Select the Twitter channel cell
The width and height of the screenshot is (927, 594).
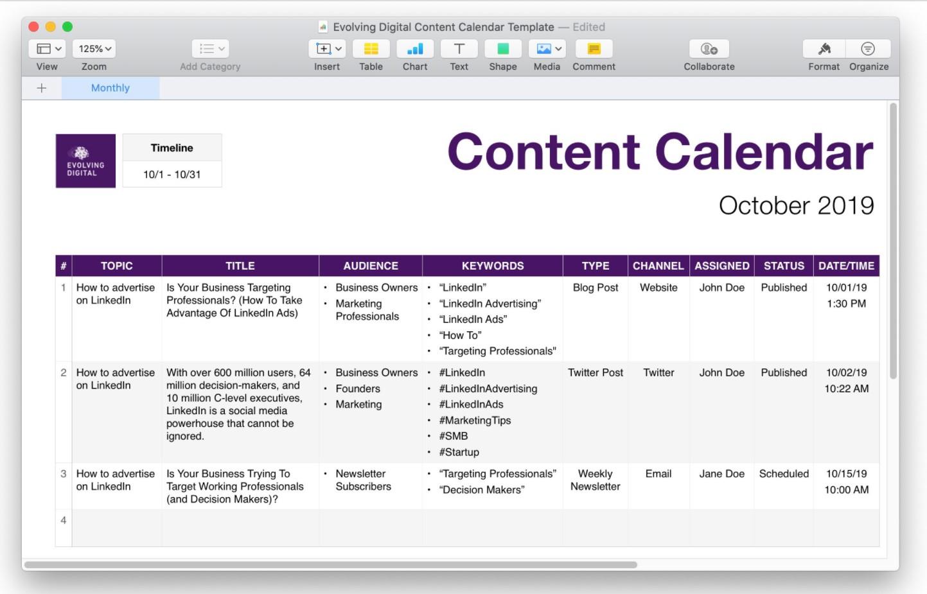(658, 412)
